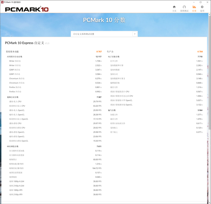Select the '地图缩放' row
Screen dimensions: 211x204
(x=55, y=177)
